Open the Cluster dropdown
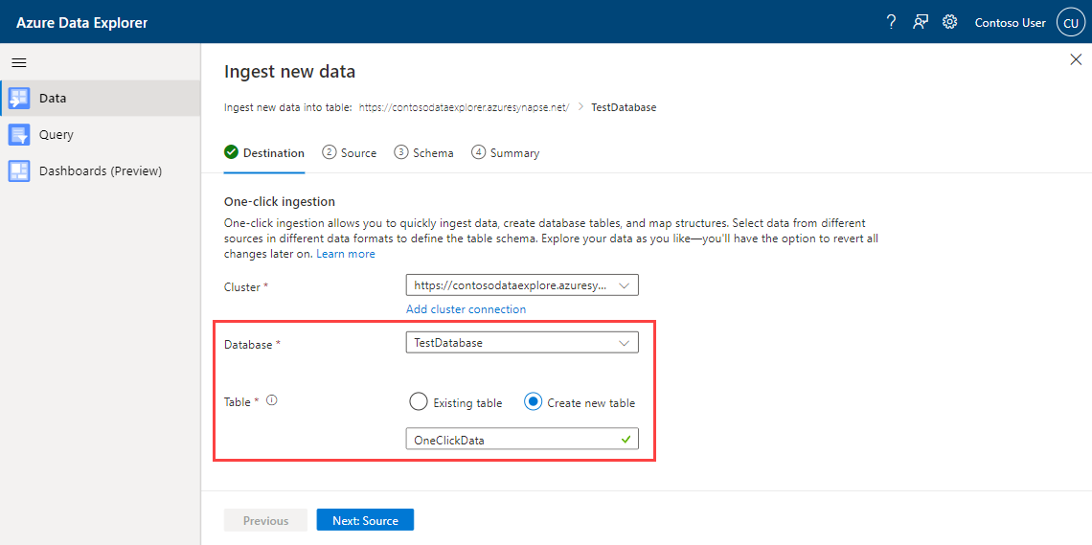 click(522, 285)
